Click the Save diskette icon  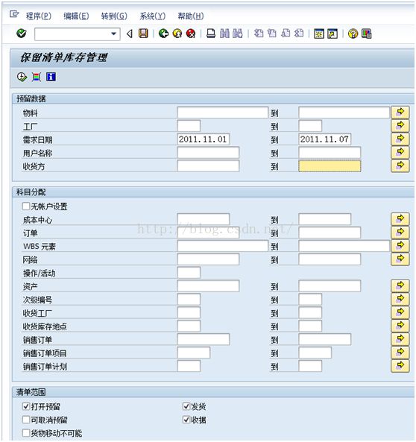pos(143,34)
